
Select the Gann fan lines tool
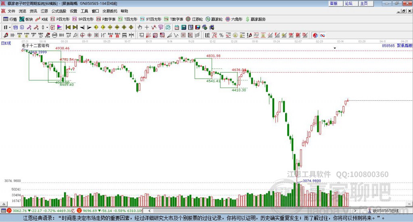point(148,35)
